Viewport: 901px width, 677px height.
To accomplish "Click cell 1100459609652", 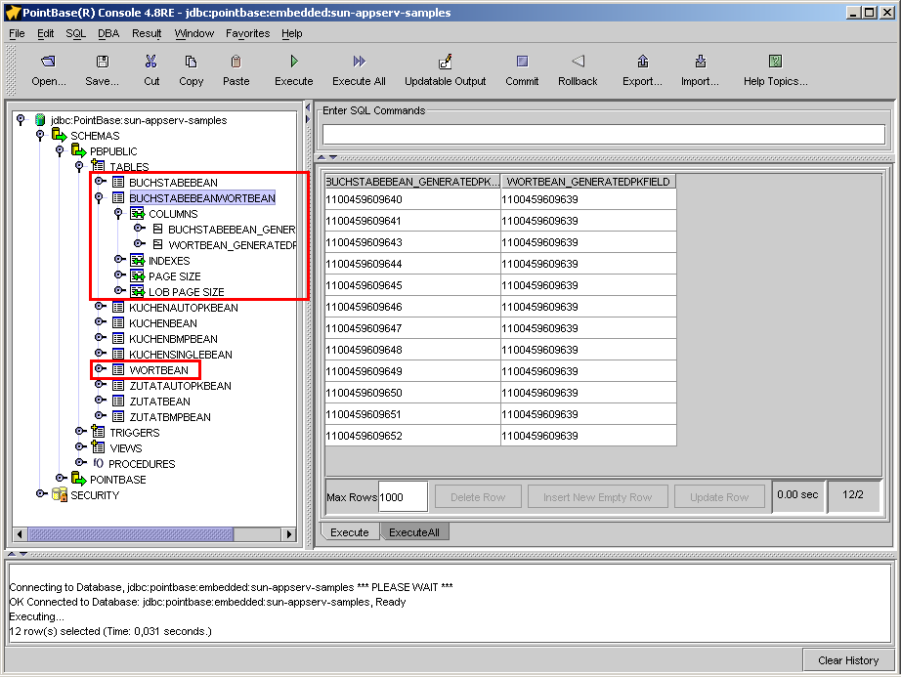I will pyautogui.click(x=412, y=436).
